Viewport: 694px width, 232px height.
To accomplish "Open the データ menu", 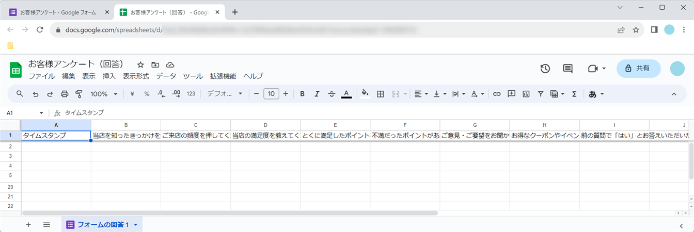I will coord(166,76).
